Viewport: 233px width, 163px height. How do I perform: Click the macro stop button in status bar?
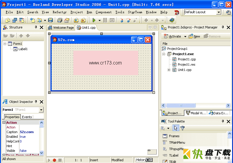click(x=60, y=160)
